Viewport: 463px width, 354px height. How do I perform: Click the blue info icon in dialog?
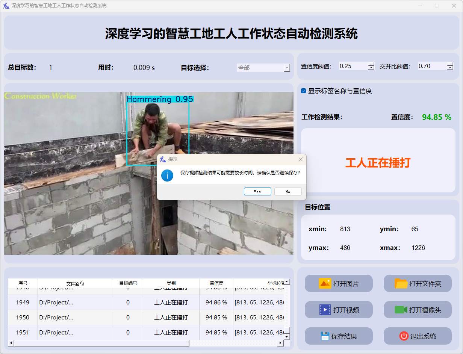coord(167,175)
